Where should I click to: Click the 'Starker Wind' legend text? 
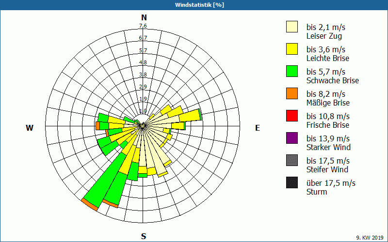pyautogui.click(x=329, y=147)
